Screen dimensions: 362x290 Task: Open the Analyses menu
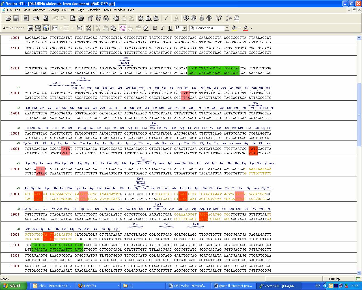(x=39, y=10)
